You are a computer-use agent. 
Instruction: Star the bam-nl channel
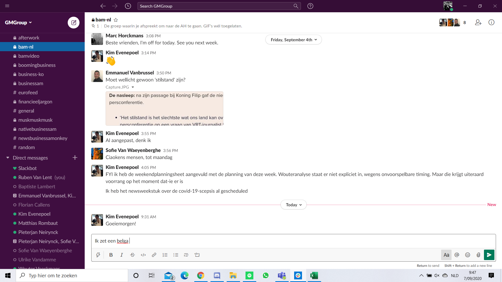pos(116,20)
